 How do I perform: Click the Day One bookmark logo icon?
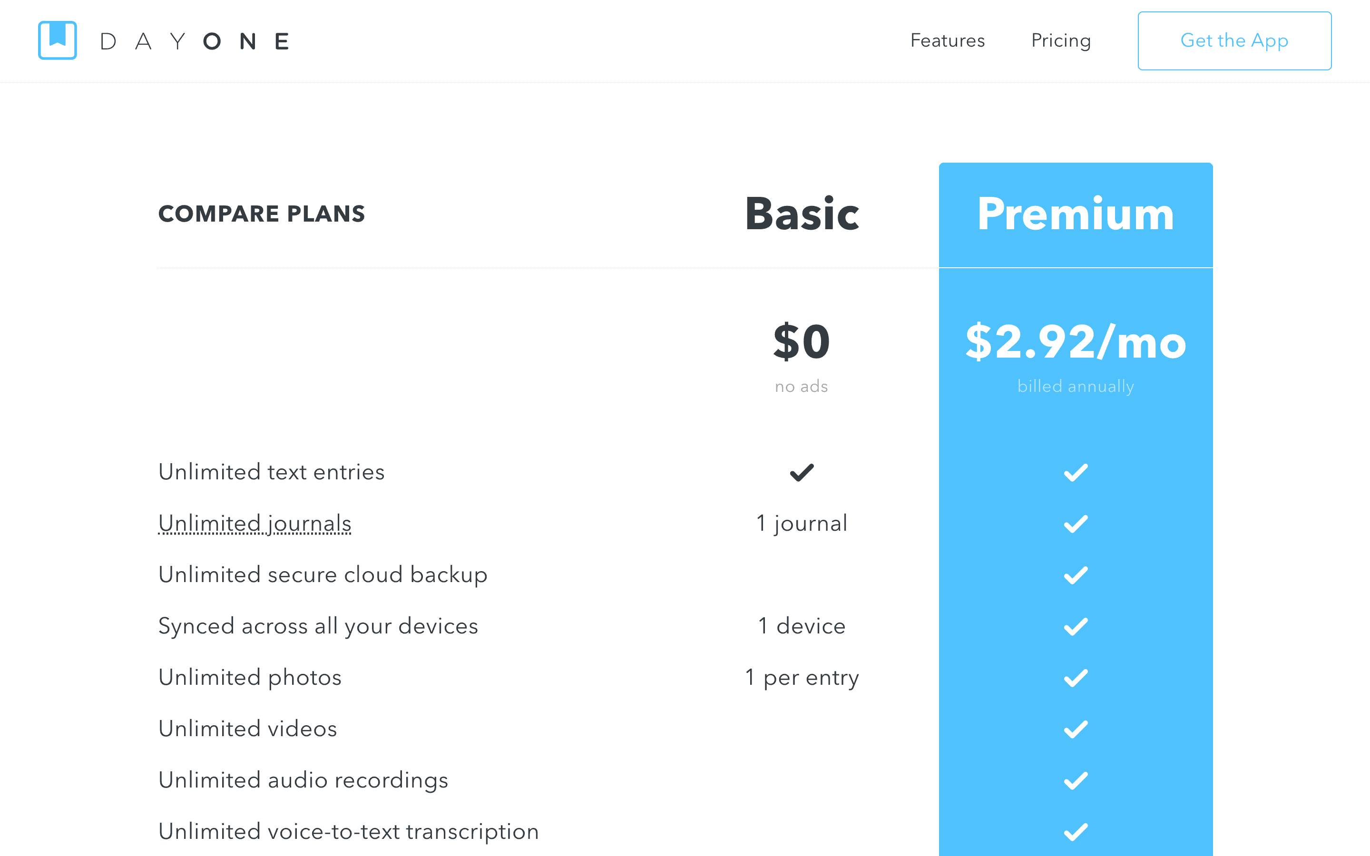coord(57,40)
